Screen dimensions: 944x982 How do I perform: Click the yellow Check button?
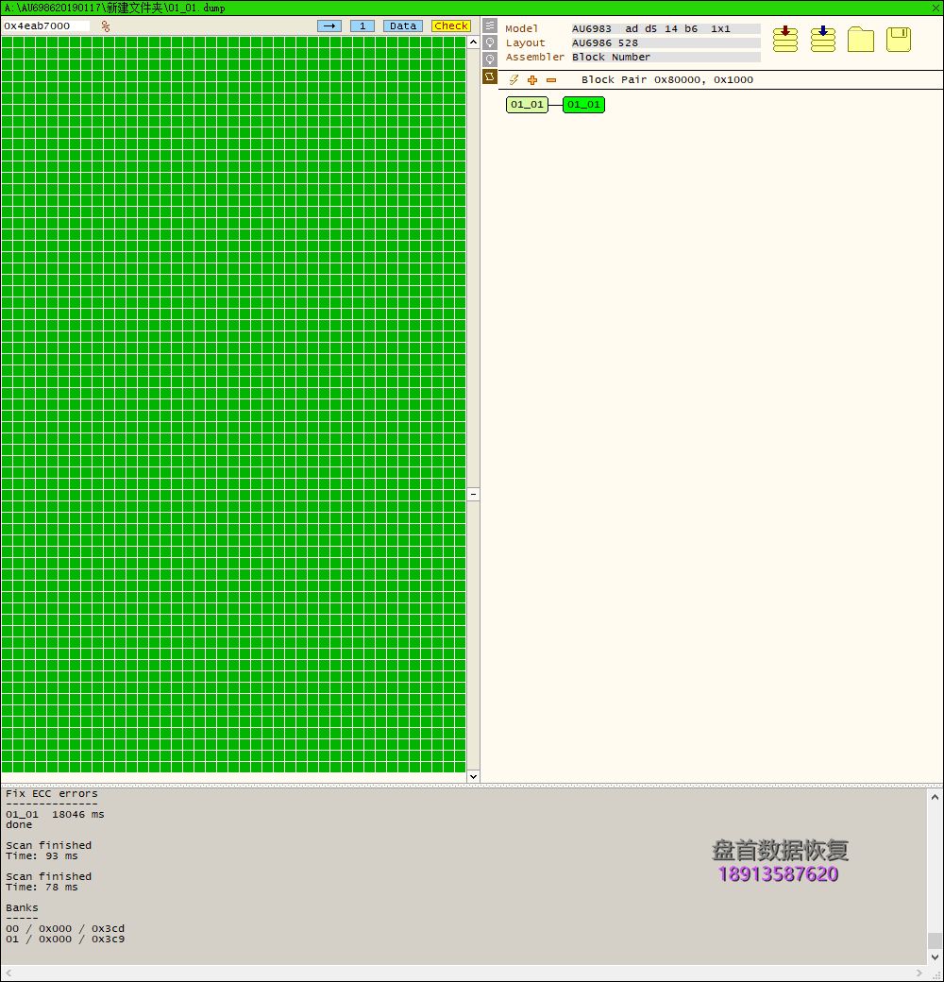click(451, 25)
